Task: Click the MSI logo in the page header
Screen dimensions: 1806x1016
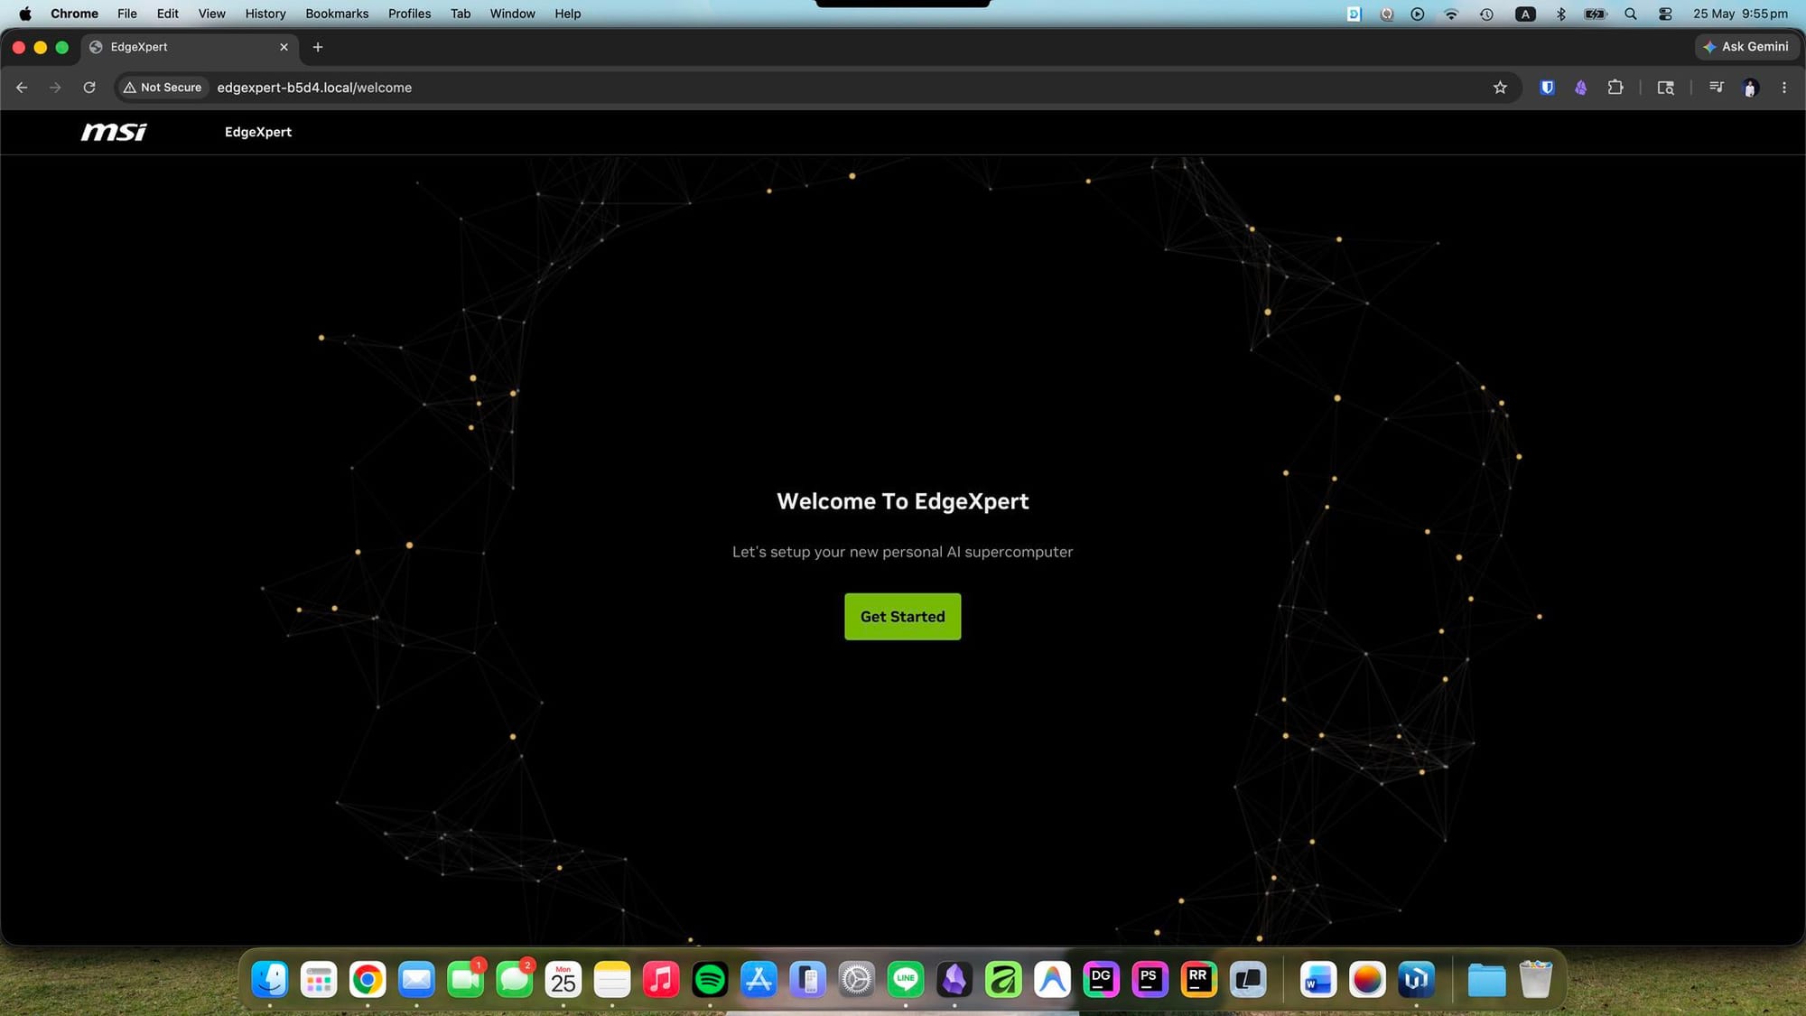Action: click(x=114, y=132)
